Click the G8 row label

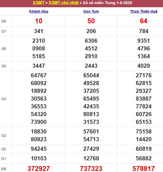(4, 21)
